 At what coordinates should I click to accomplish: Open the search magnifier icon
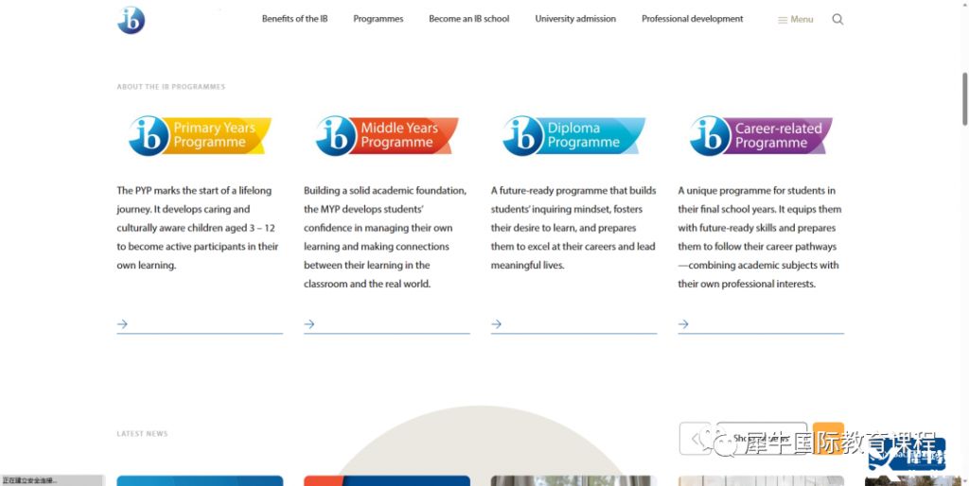837,19
